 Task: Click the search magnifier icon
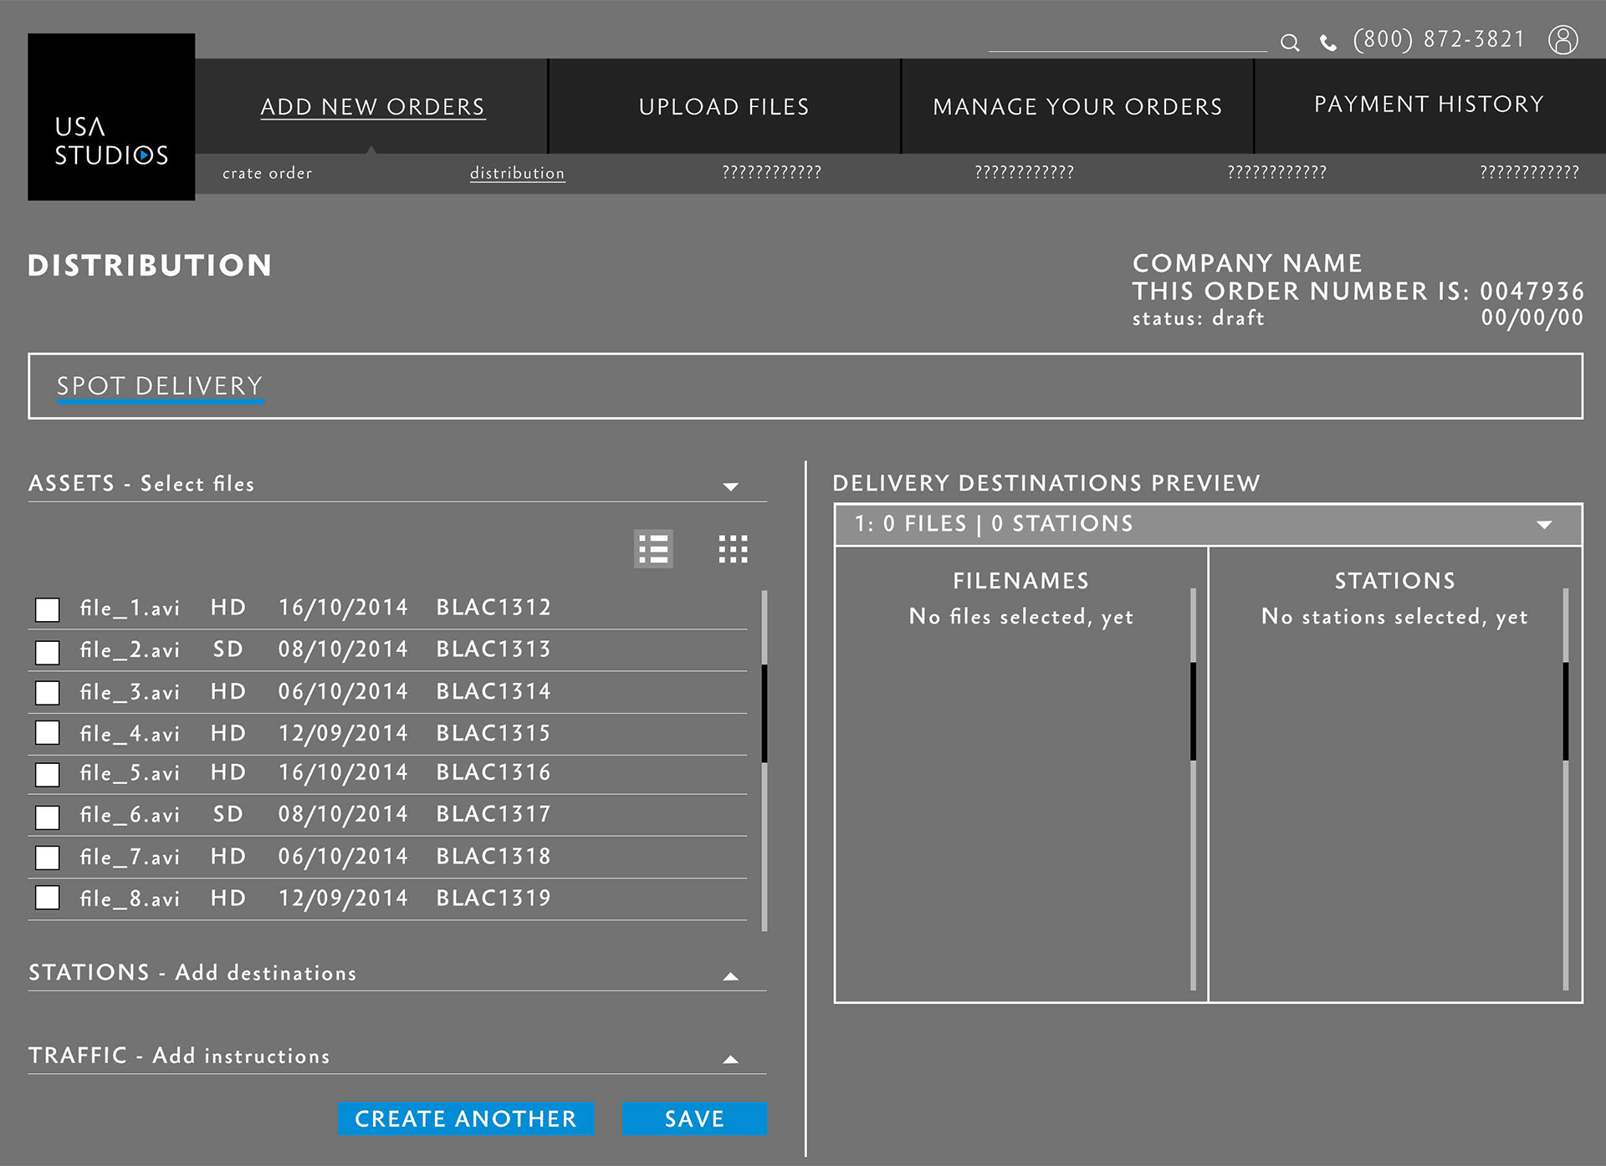click(x=1289, y=43)
